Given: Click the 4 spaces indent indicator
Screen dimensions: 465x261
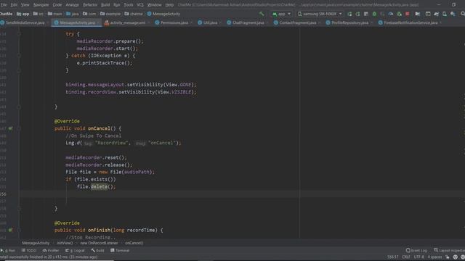Looking at the screenshot, I should tap(434, 257).
